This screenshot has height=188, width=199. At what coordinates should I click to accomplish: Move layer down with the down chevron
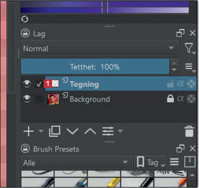[x=72, y=131]
